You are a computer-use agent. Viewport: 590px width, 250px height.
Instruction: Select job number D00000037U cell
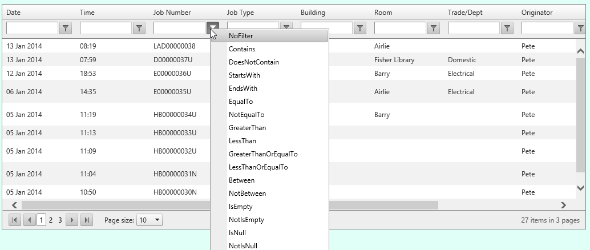173,60
